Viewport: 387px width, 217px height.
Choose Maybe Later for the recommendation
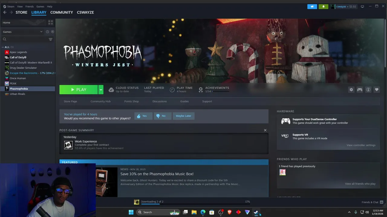pos(184,116)
